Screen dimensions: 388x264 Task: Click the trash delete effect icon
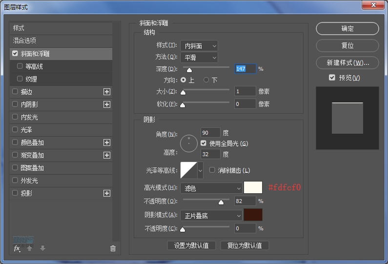[113, 248]
